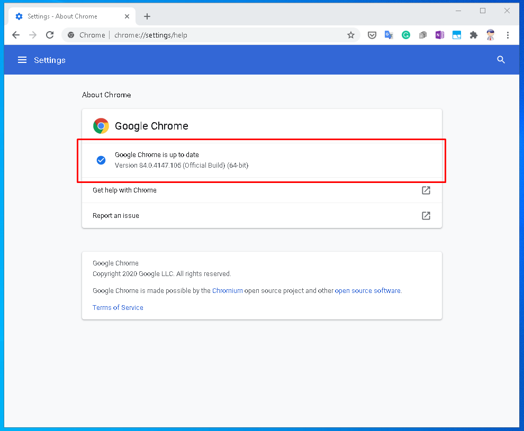Screen dimensions: 524x431
Task: Close the Chrome window
Action: coord(507,11)
